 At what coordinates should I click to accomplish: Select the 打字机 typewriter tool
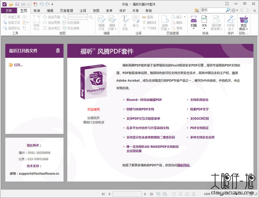pyautogui.click(x=125, y=23)
